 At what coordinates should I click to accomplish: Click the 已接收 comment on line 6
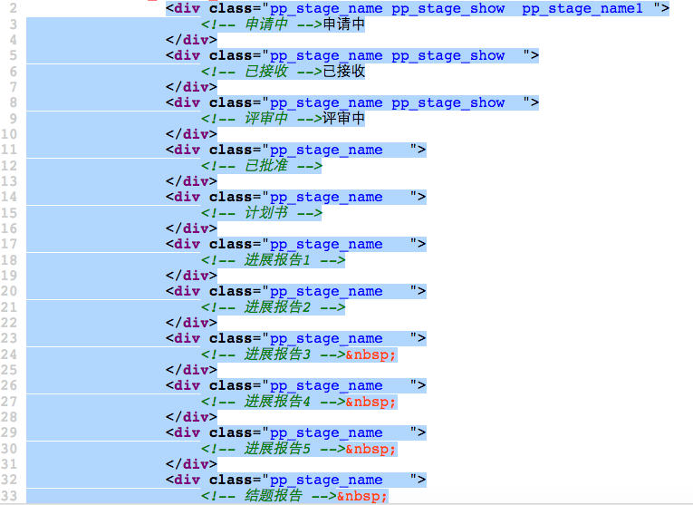point(262,72)
